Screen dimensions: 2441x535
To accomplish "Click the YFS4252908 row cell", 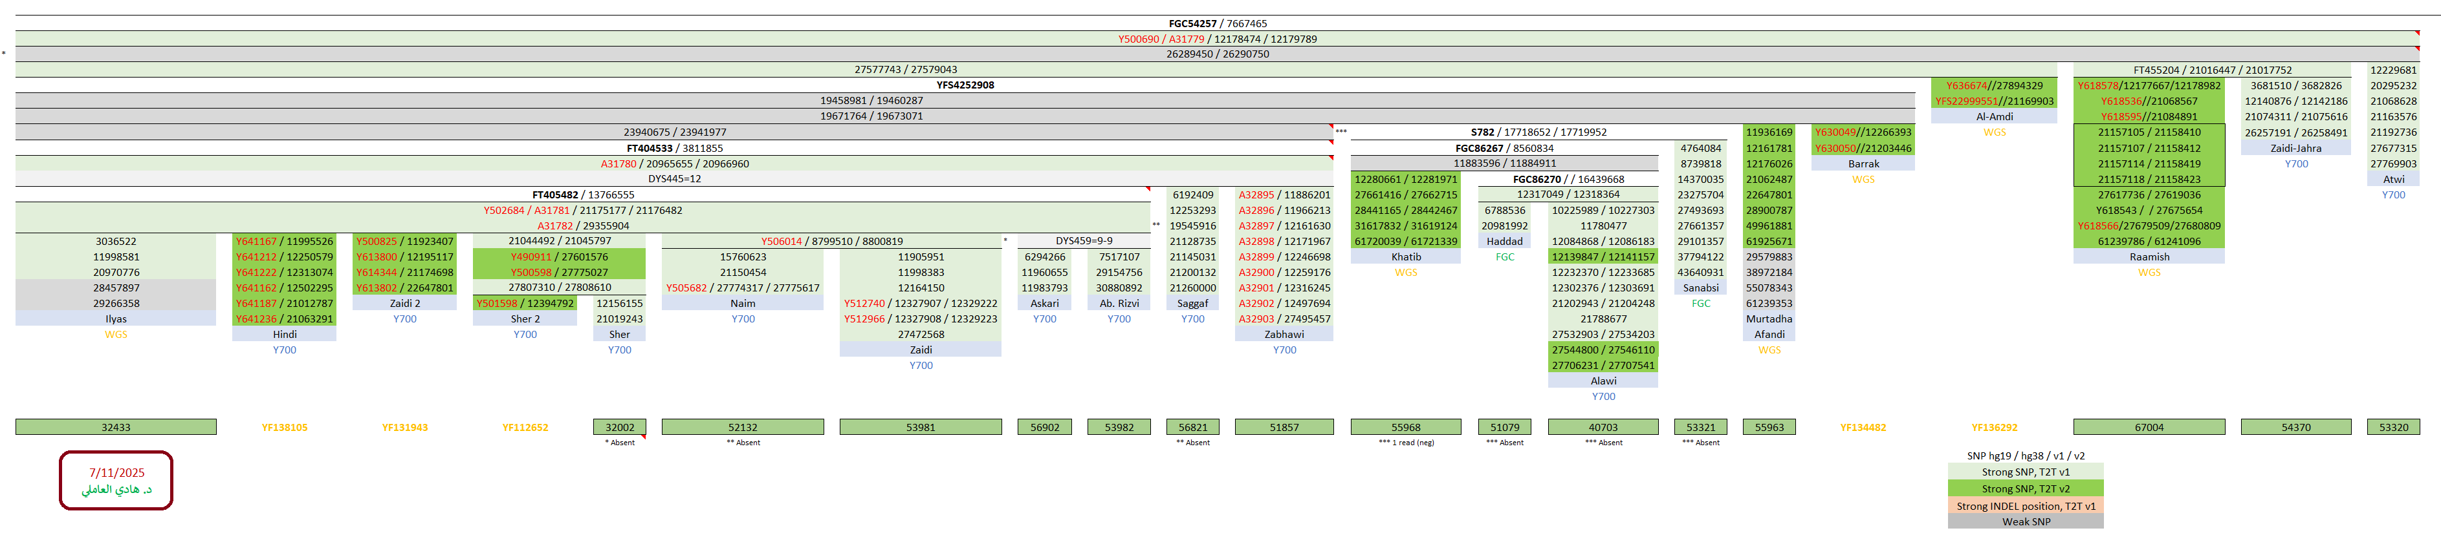I will pos(965,85).
